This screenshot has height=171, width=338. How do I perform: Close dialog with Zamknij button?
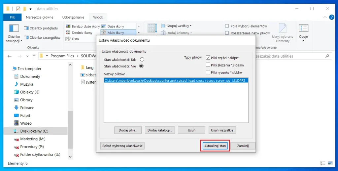(x=243, y=146)
